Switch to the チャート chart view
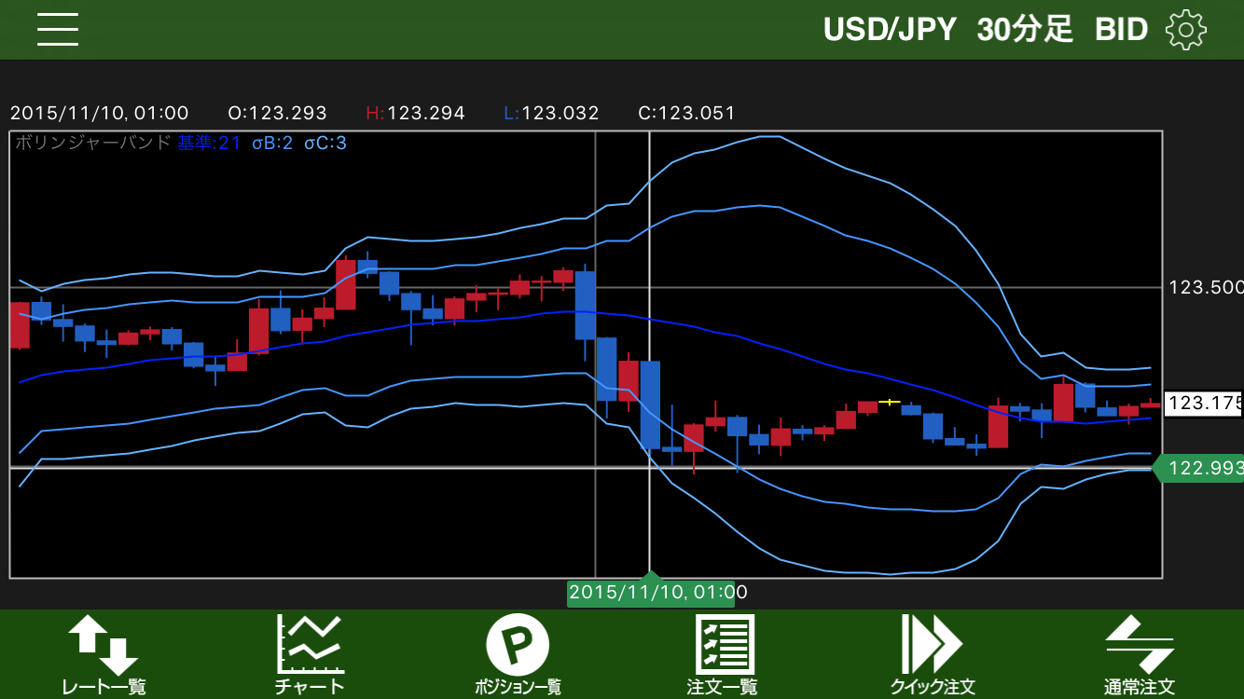 (310, 656)
